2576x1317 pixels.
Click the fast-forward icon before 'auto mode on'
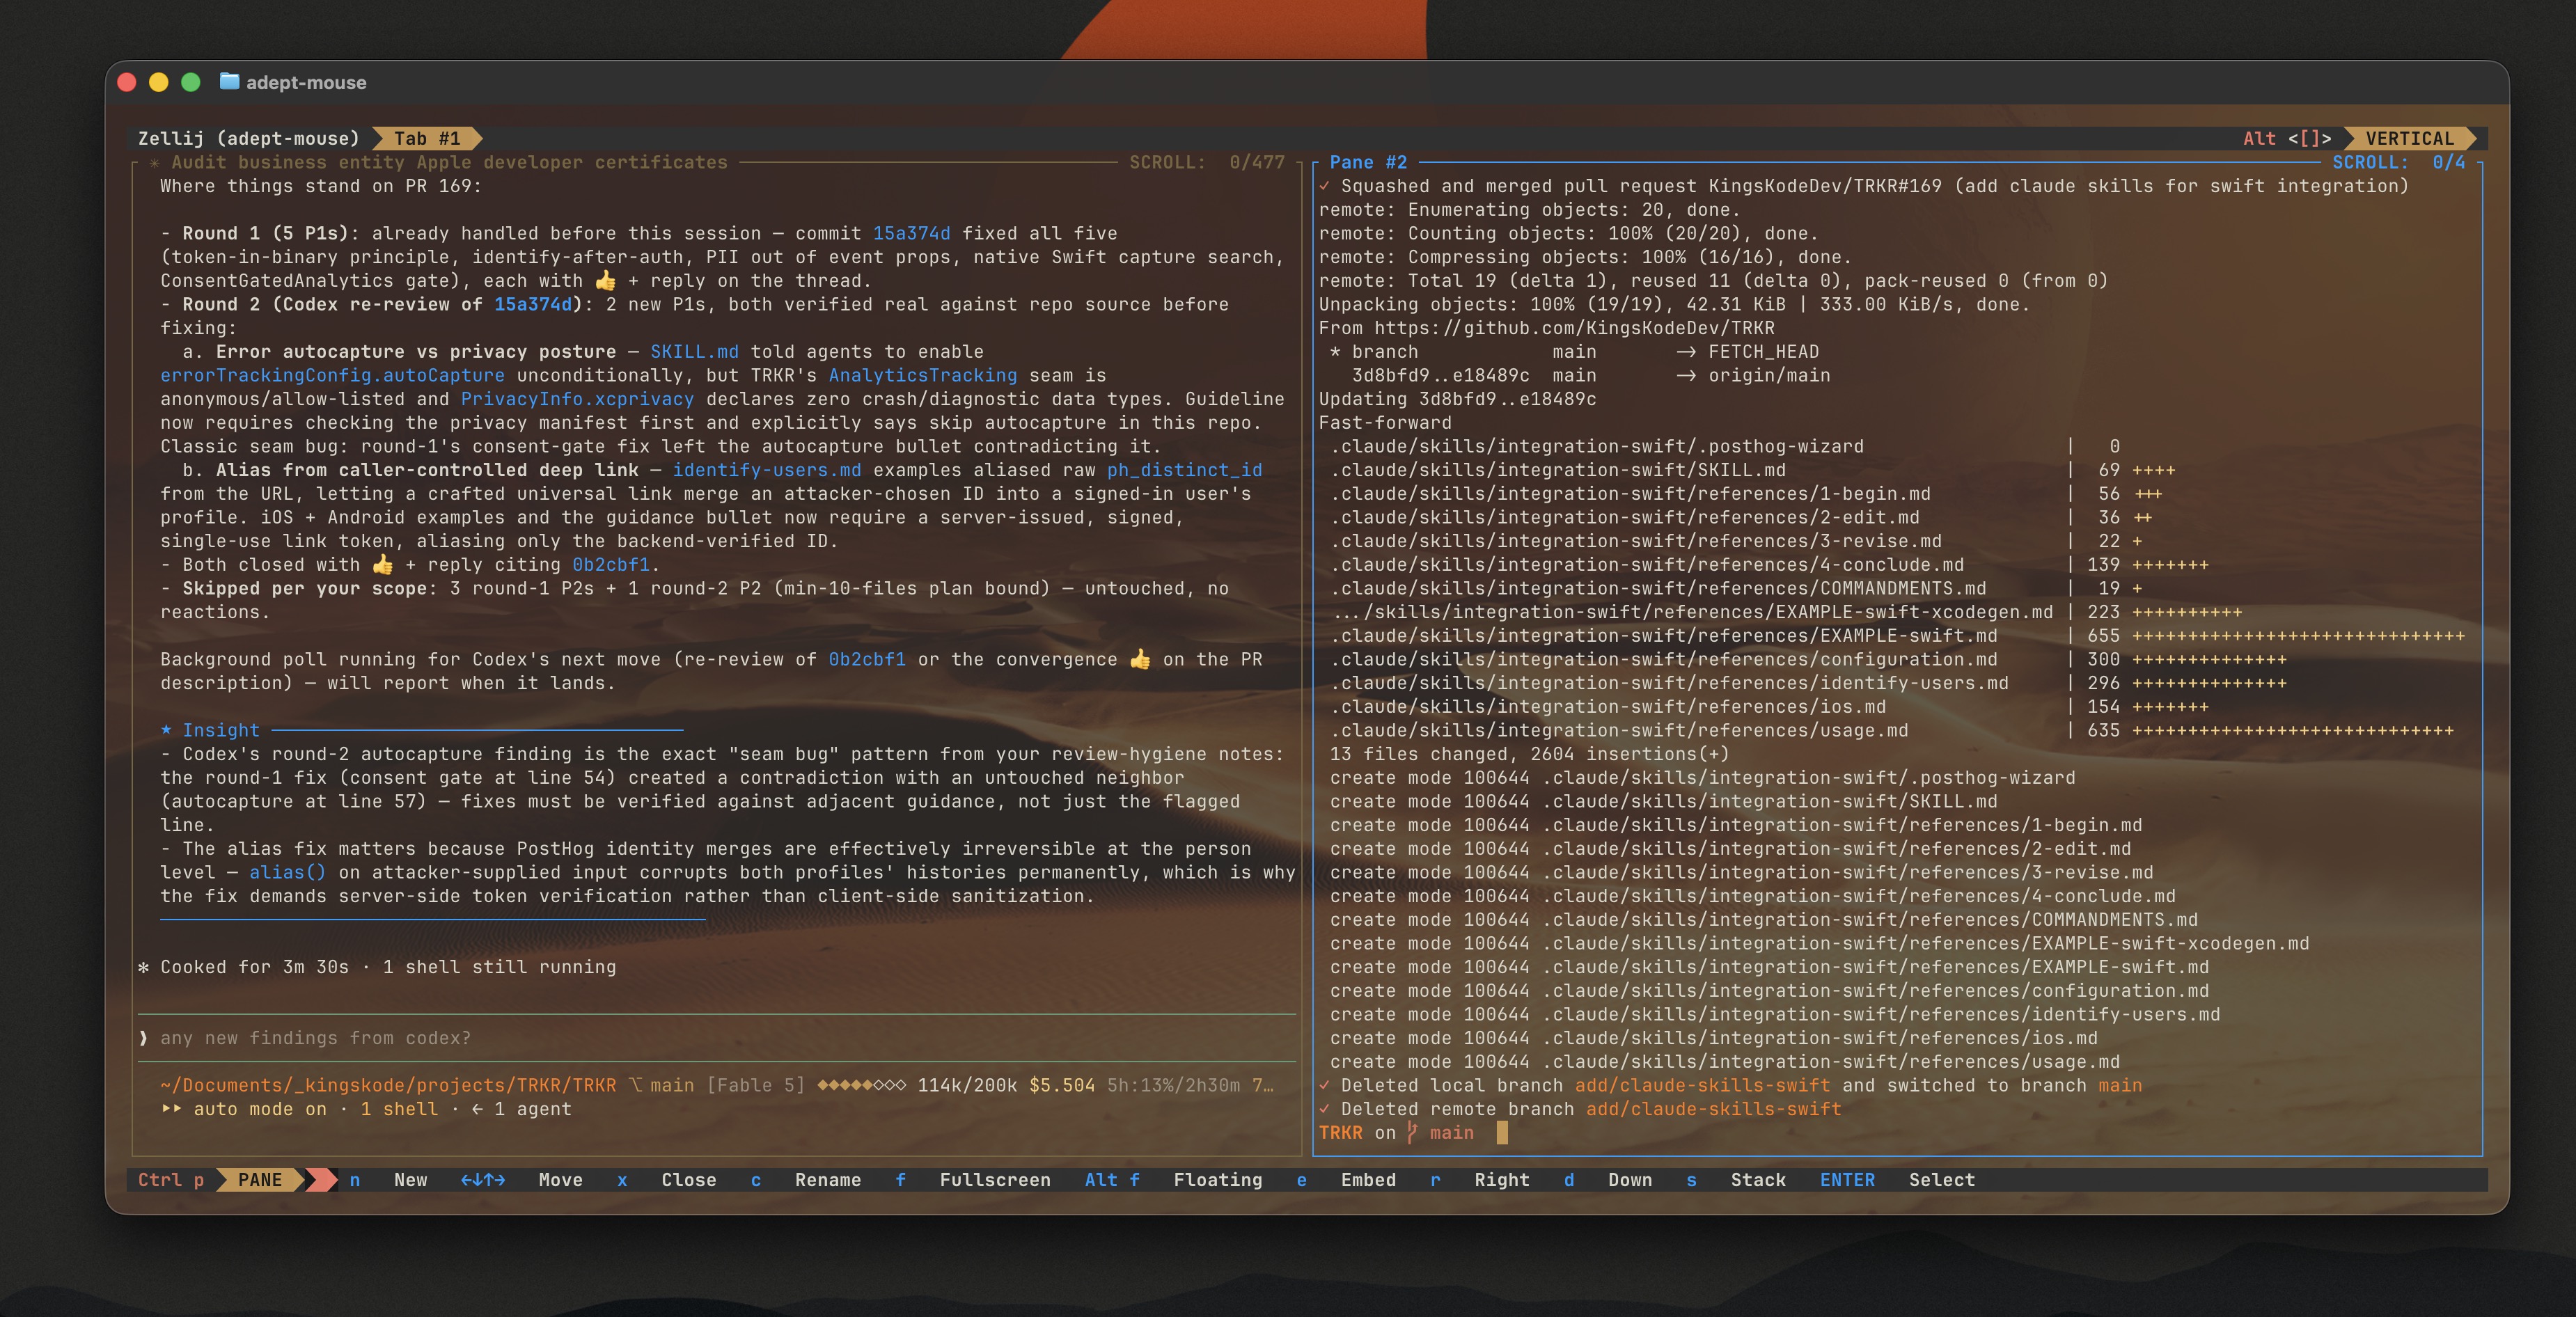(x=171, y=1109)
